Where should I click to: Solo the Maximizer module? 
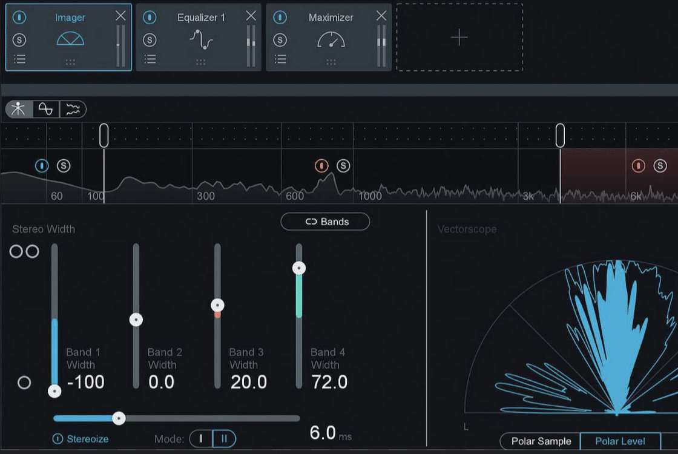click(x=280, y=40)
